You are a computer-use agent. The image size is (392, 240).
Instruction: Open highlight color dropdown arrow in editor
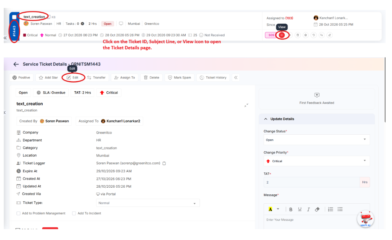tap(278, 209)
